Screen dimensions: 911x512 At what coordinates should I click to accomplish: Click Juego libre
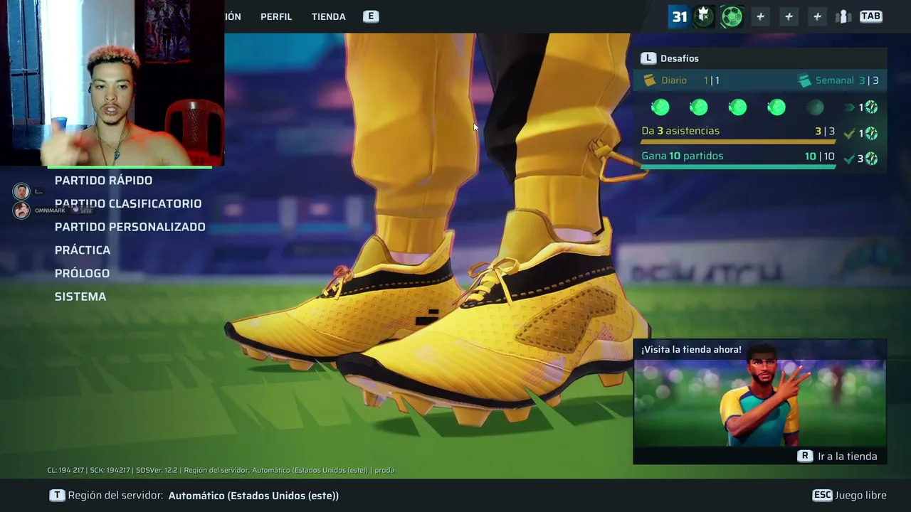coord(860,496)
